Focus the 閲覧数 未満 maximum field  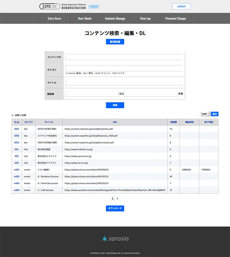coord(151,94)
